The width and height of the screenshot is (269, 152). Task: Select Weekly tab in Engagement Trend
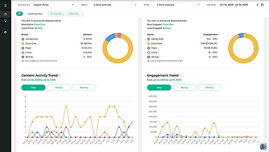click(x=185, y=88)
